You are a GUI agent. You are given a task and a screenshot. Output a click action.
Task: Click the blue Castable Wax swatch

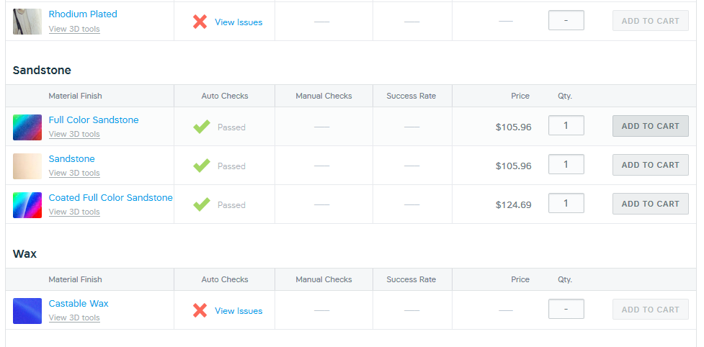pos(27,311)
